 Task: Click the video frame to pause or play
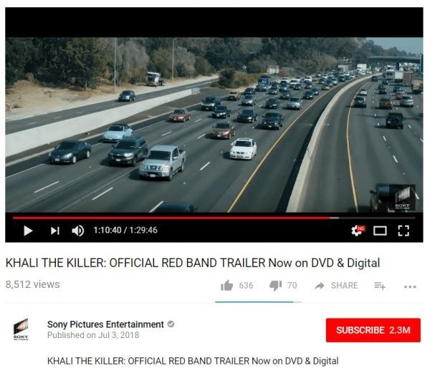tap(214, 125)
